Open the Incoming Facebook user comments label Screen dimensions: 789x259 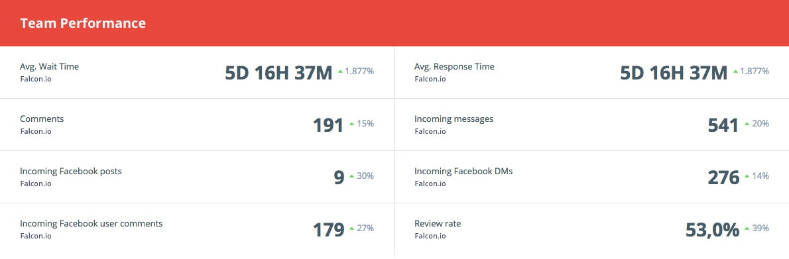[x=91, y=224]
